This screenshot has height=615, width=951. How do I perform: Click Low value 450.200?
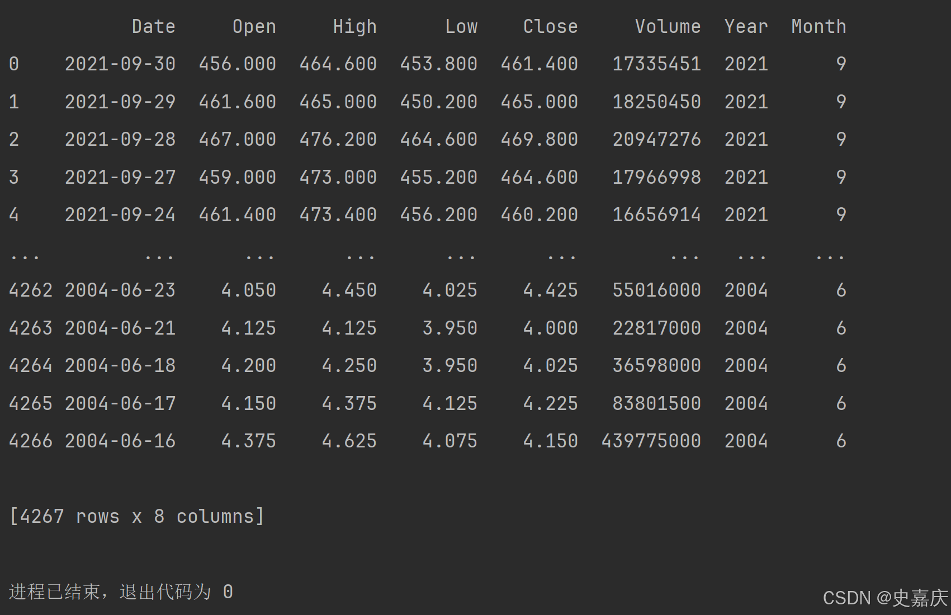[x=439, y=102]
